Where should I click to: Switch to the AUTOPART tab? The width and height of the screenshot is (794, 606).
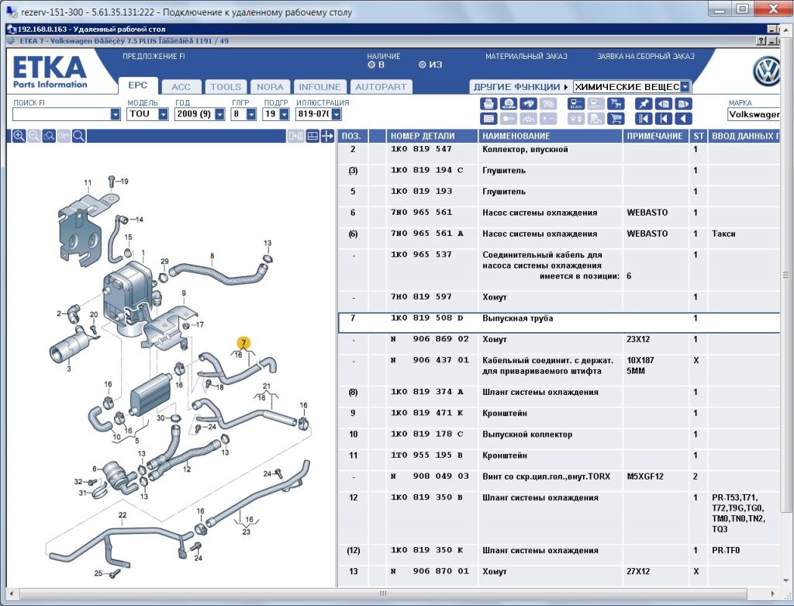coord(381,87)
